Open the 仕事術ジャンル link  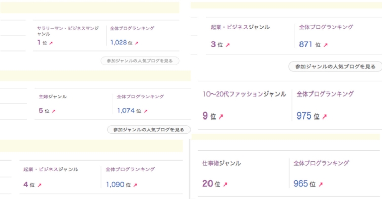coord(222,163)
